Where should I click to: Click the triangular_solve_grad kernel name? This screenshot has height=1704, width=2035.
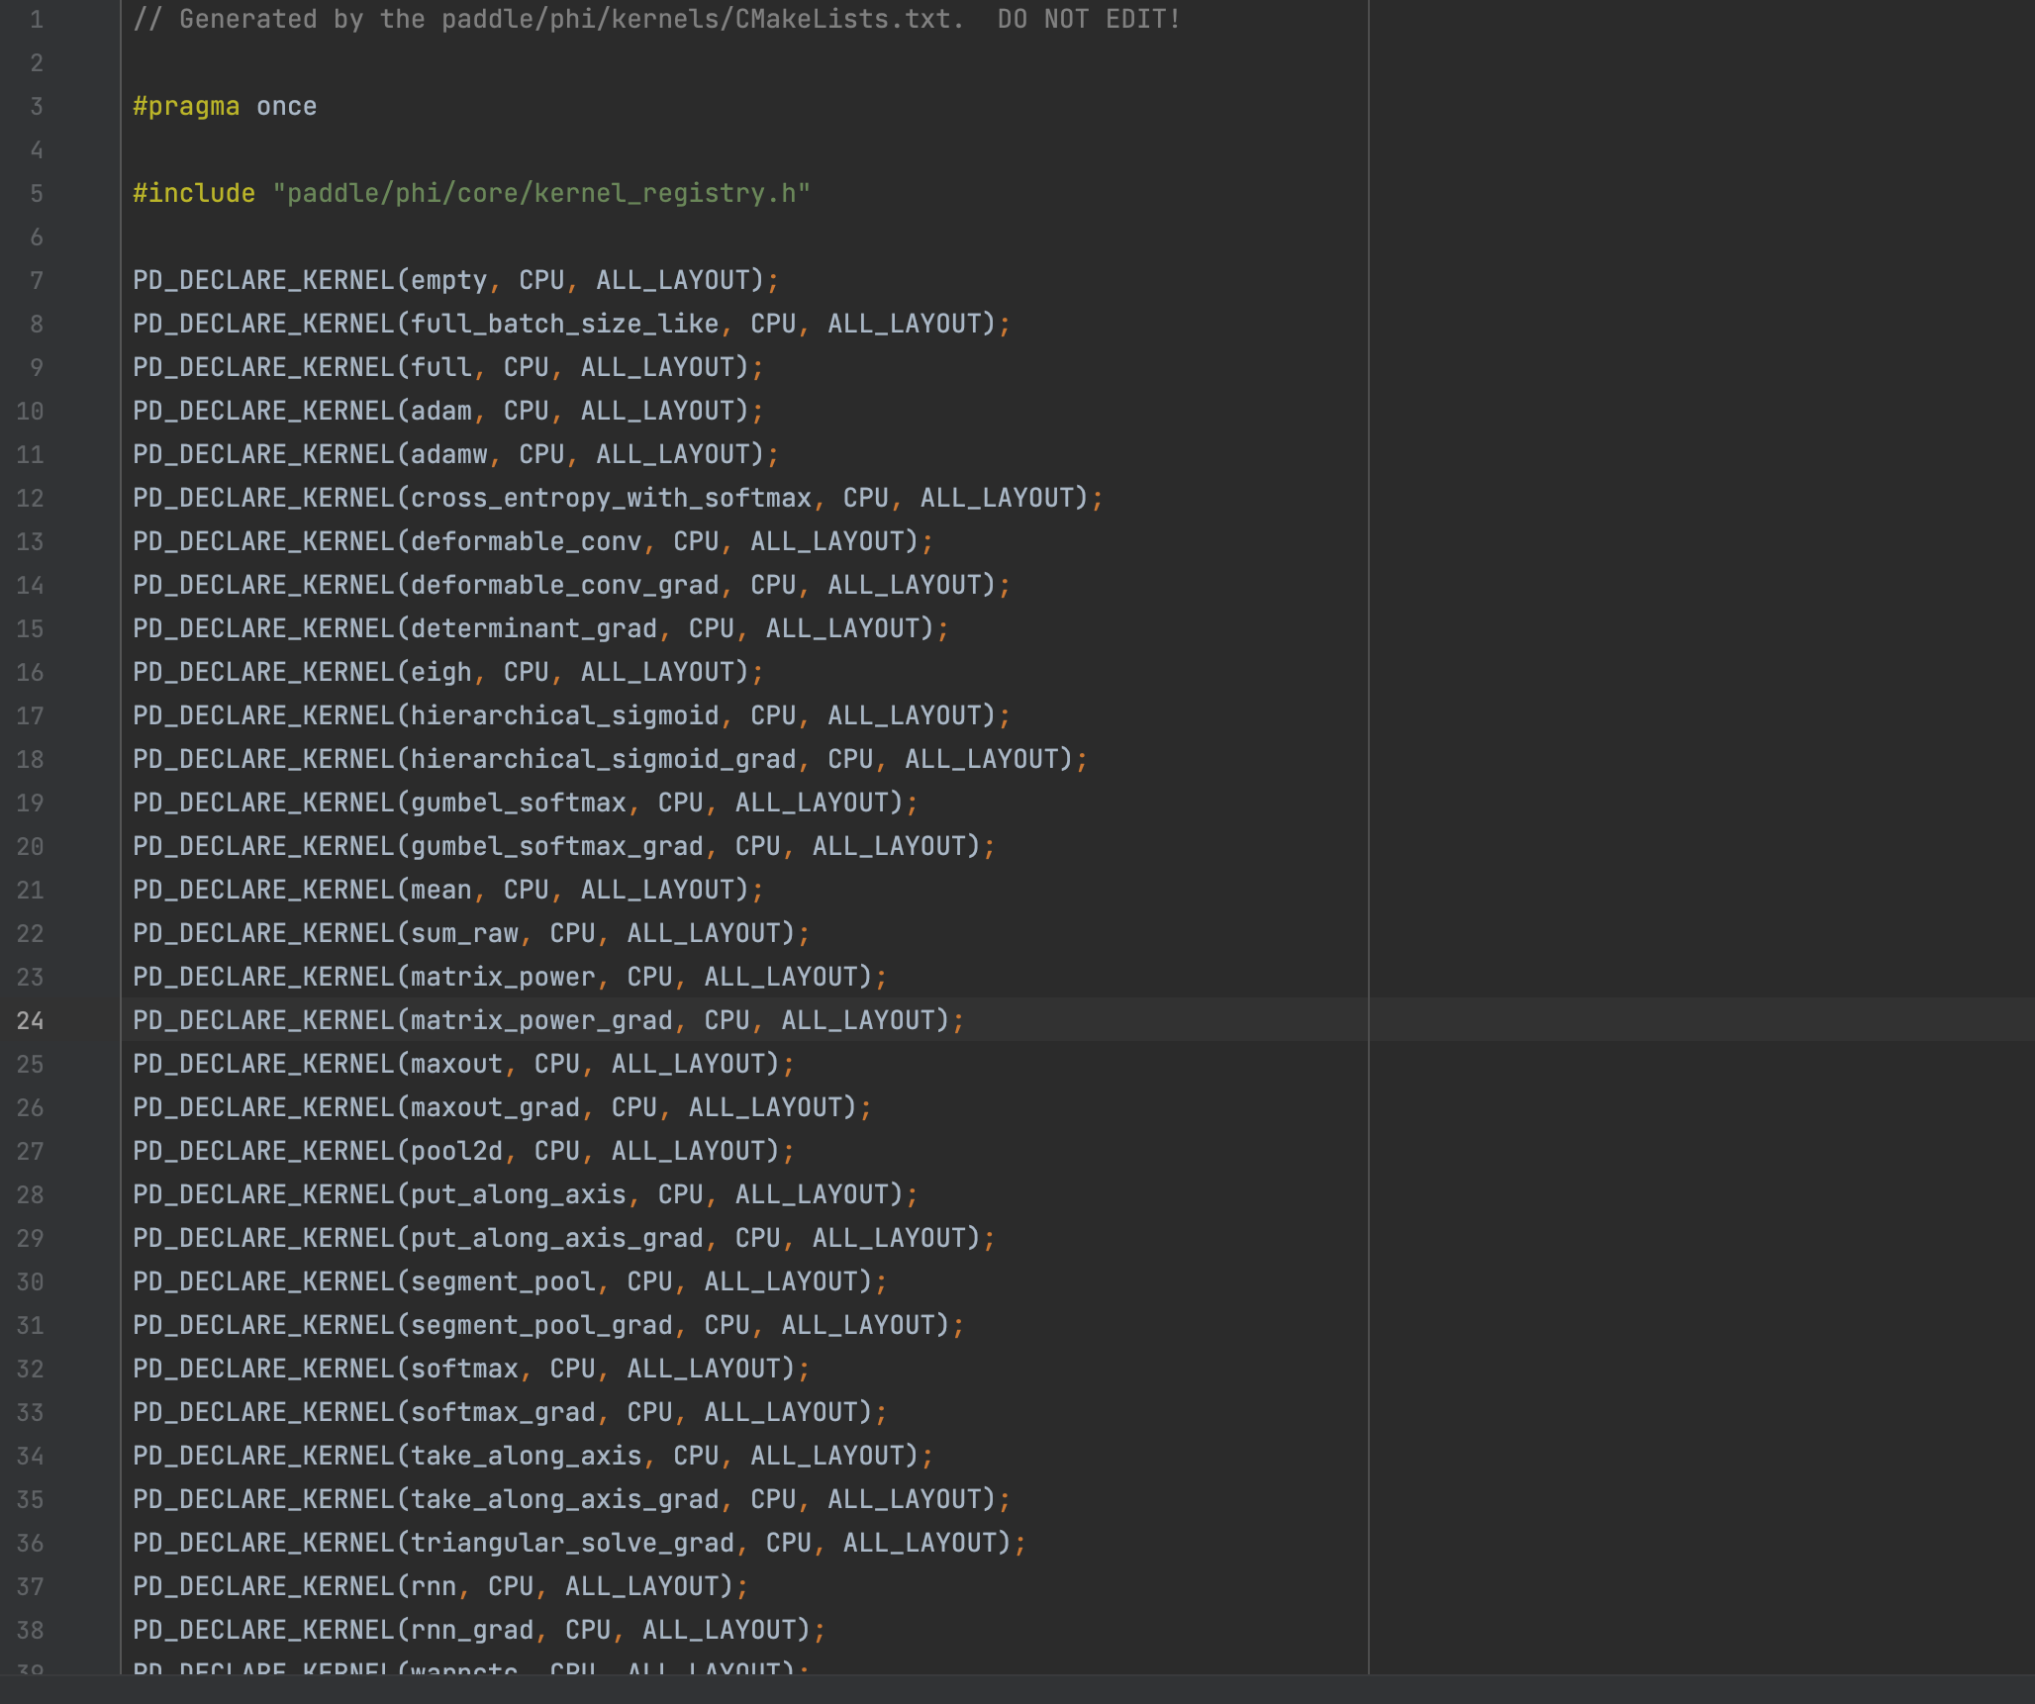pos(571,1543)
